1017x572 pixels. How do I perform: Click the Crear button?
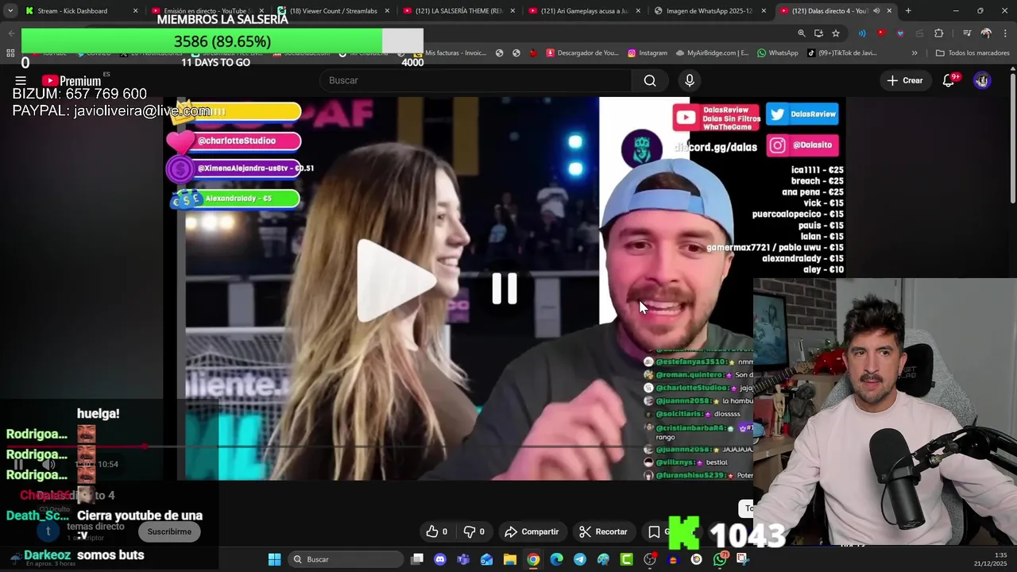905,80
